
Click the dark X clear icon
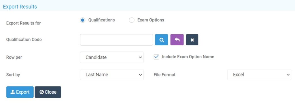pos(192,40)
